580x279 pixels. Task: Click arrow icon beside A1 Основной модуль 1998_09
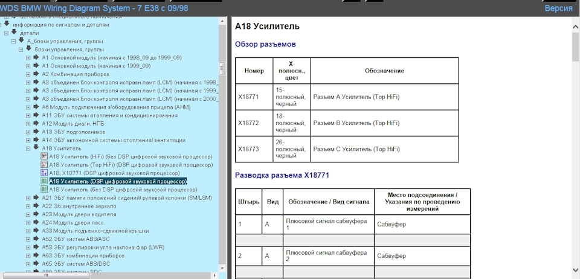point(36,57)
